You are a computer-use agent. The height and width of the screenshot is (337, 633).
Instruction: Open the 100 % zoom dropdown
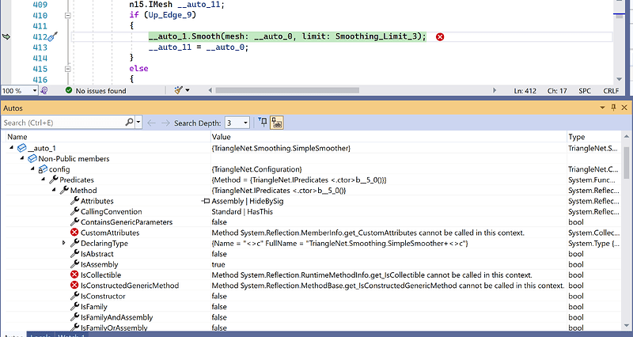click(x=35, y=91)
